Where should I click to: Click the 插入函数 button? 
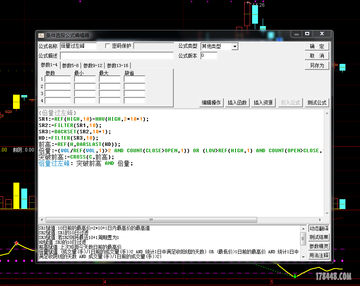point(237,103)
